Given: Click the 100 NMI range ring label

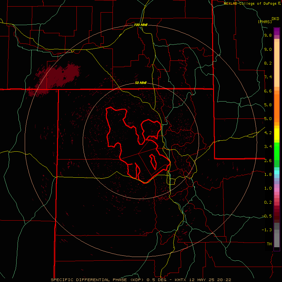Looking at the screenshot, I should point(141,25).
